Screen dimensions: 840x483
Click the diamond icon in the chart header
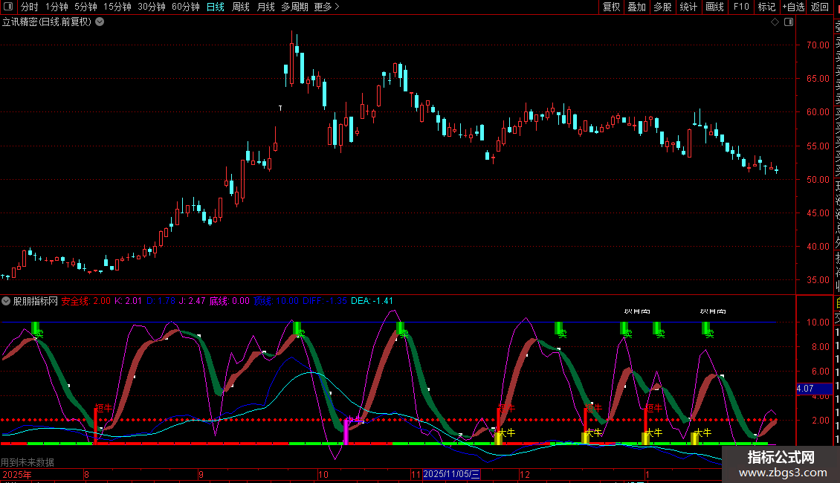tap(775, 22)
